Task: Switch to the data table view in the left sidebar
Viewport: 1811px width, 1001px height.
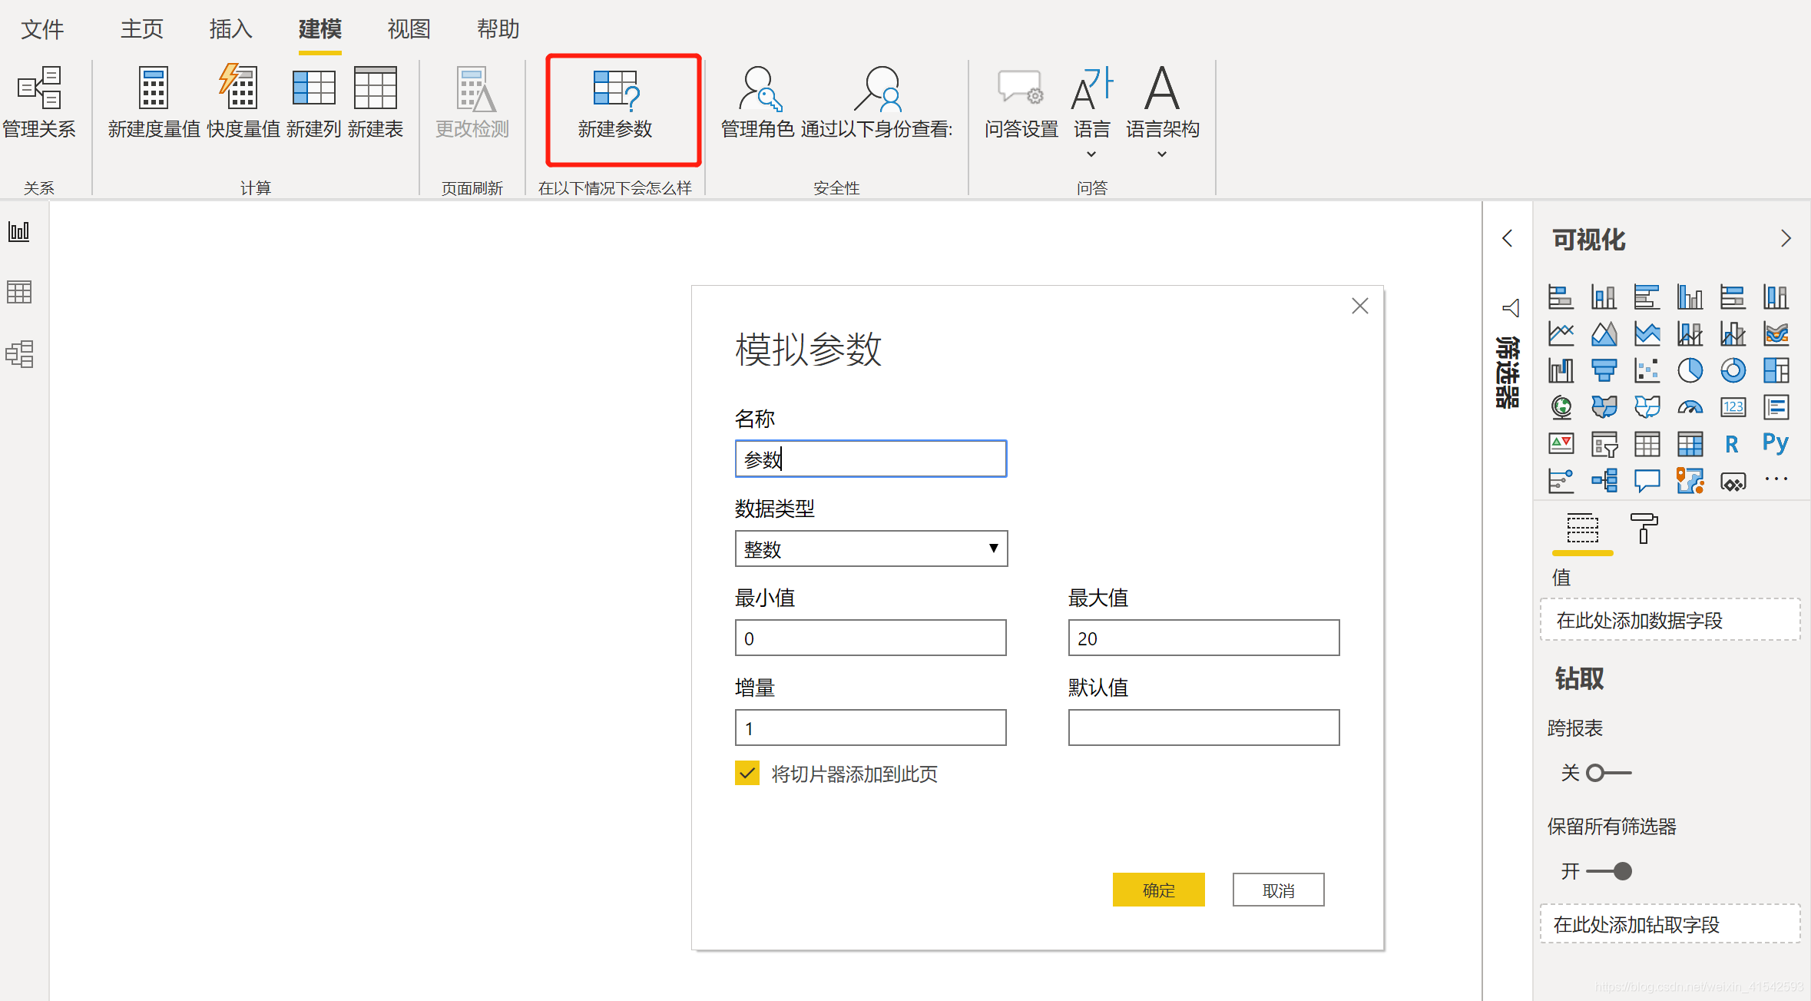Action: (x=19, y=292)
